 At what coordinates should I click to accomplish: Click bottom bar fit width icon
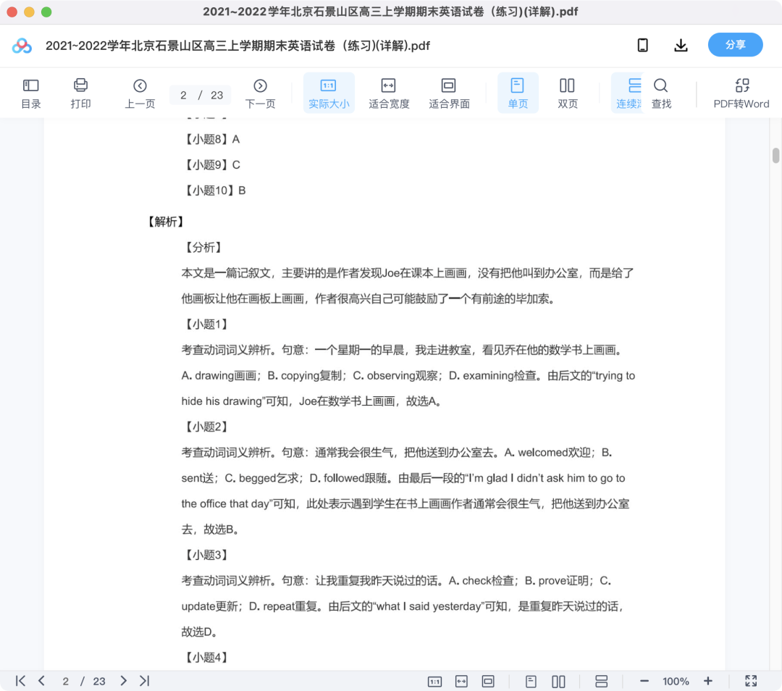click(x=461, y=682)
